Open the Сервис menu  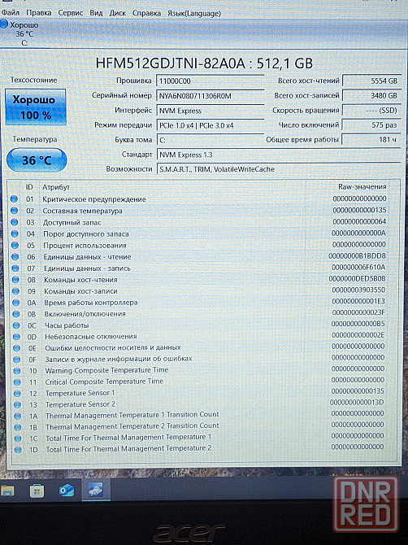coord(71,13)
